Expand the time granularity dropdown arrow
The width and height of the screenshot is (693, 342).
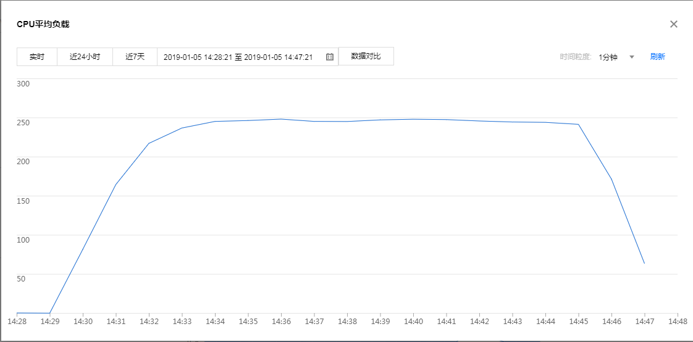coord(632,57)
